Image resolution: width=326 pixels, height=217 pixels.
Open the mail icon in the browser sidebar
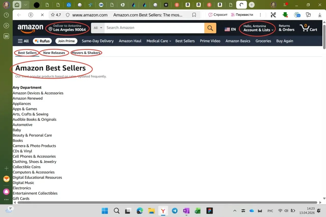tap(6, 179)
